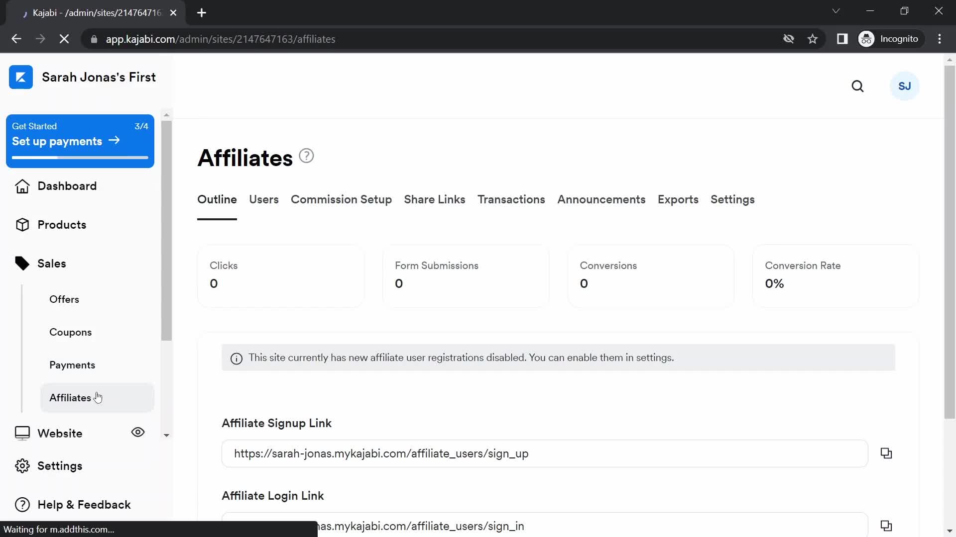Switch to the Exports tab
Image resolution: width=956 pixels, height=537 pixels.
click(678, 199)
